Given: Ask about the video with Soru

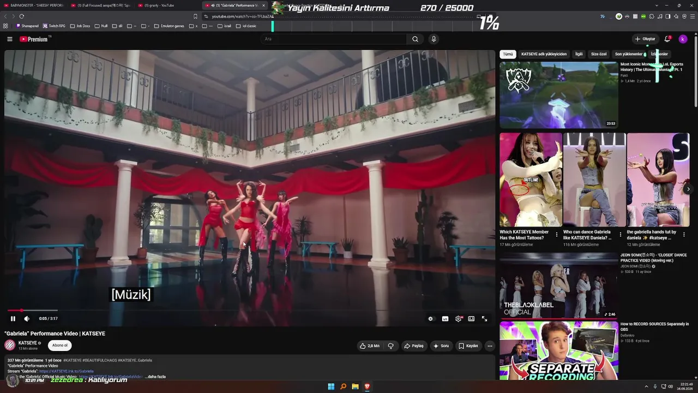Looking at the screenshot, I should (441, 346).
